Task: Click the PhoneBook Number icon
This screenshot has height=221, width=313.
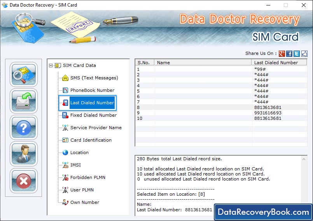Action: (65, 90)
